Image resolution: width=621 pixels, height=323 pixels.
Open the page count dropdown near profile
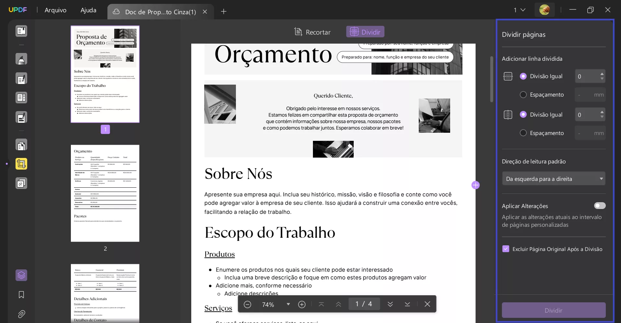tap(520, 10)
